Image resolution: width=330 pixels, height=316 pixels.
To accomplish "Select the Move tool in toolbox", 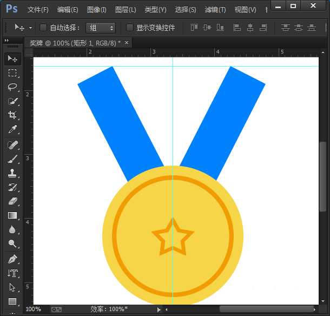I will pyautogui.click(x=12, y=58).
